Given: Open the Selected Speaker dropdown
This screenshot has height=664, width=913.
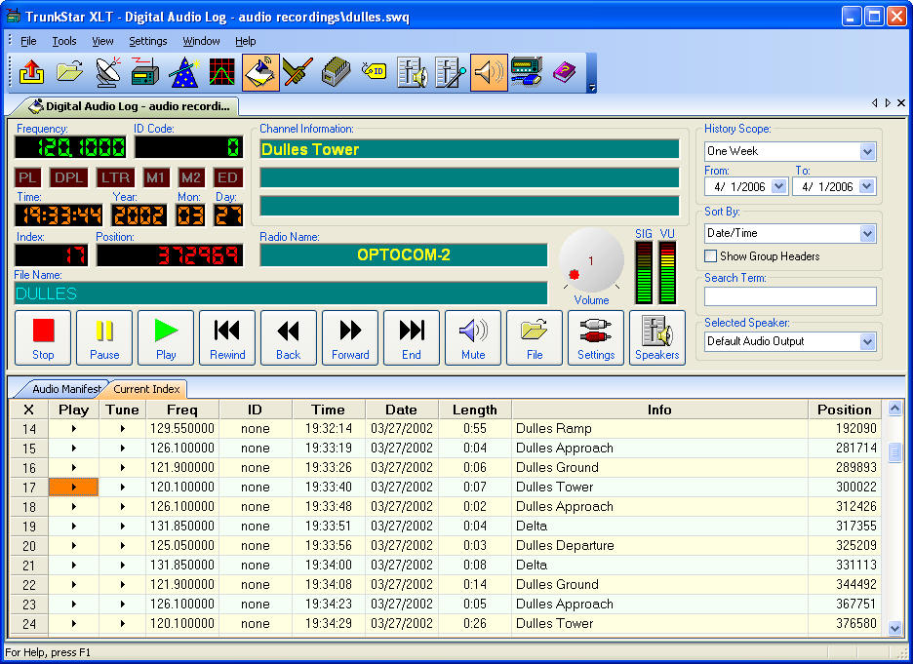Looking at the screenshot, I should tap(867, 341).
